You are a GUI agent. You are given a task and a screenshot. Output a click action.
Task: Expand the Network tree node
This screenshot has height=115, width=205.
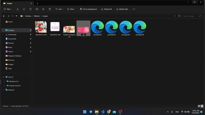pyautogui.click(x=3, y=90)
